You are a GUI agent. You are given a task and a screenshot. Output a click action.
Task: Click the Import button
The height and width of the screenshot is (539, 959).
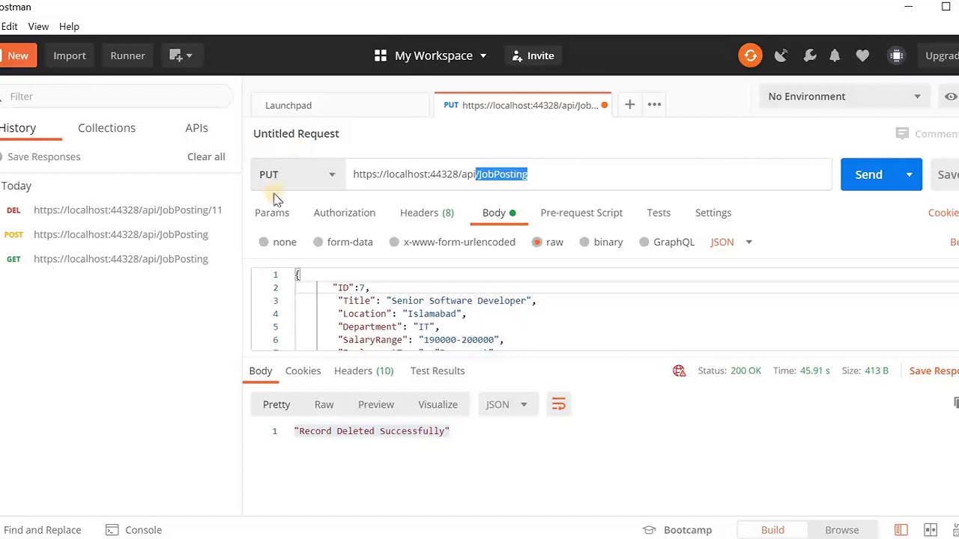pos(70,55)
